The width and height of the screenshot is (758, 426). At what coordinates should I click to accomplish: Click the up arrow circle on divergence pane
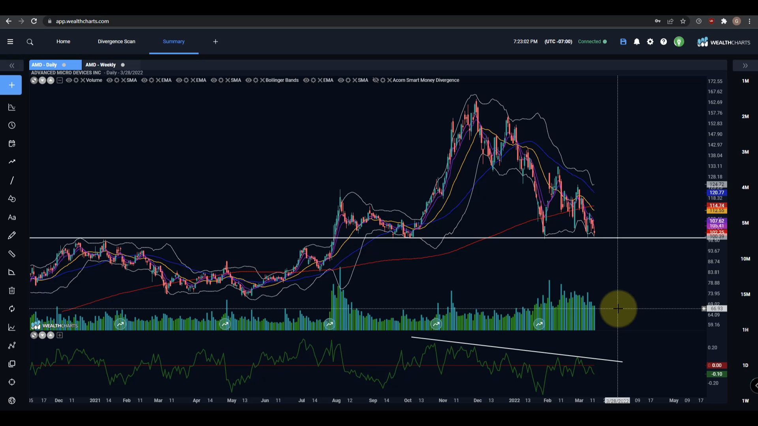tap(51, 335)
